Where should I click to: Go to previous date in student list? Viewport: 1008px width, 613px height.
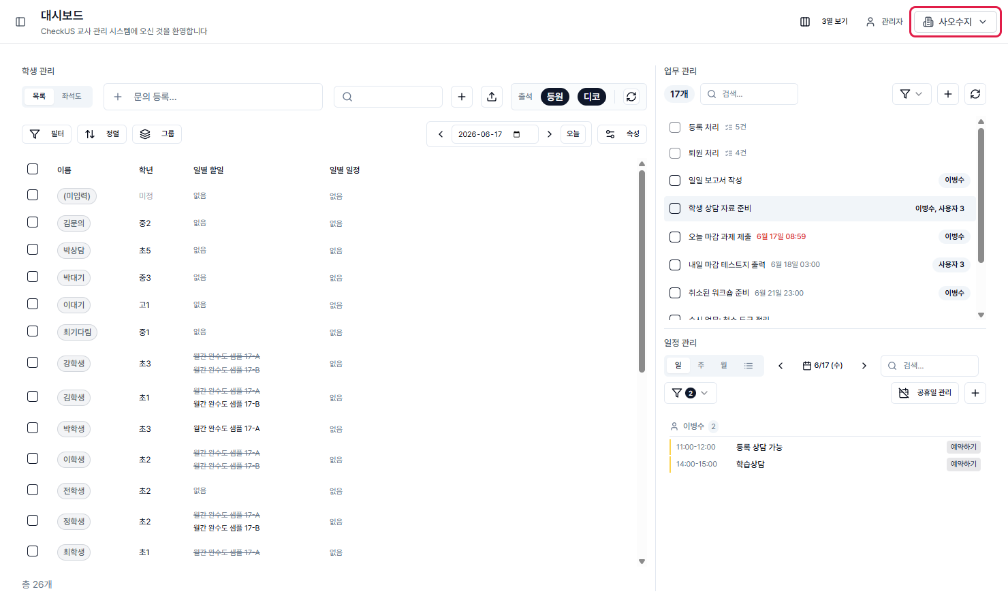click(x=441, y=134)
